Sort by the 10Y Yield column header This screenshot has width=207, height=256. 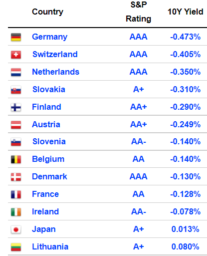click(x=186, y=12)
